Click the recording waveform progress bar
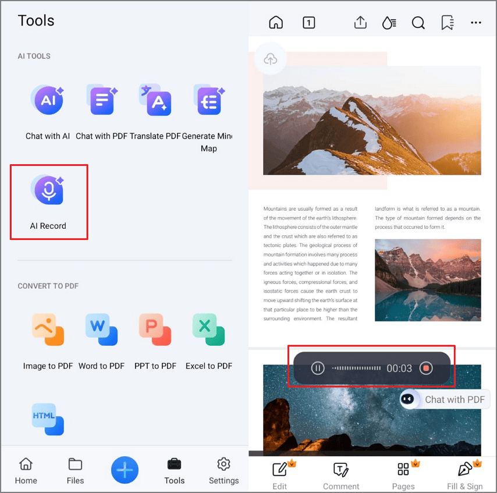Viewport: 497px width, 493px height. tap(356, 368)
